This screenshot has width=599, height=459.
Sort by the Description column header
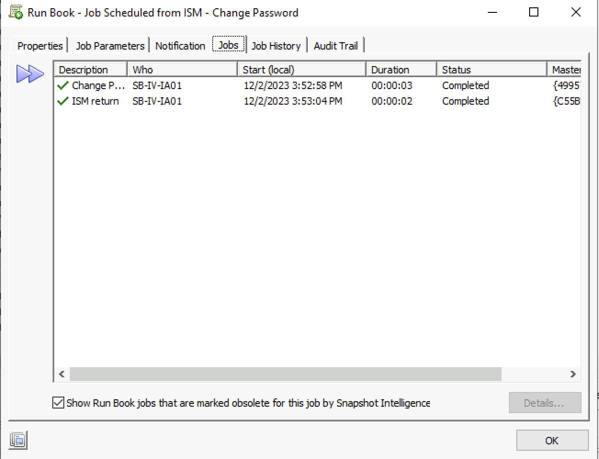pos(91,70)
